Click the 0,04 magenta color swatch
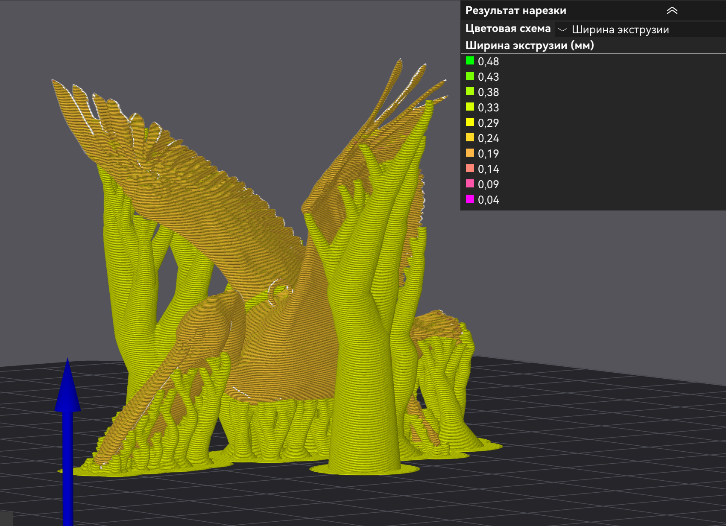 (x=470, y=199)
